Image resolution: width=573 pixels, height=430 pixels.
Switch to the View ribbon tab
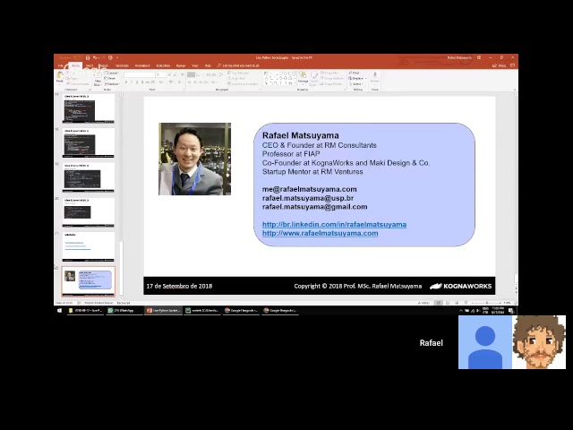[195, 65]
